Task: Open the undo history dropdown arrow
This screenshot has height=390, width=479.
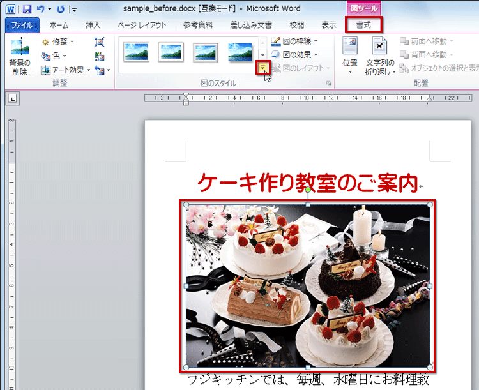Action: (x=49, y=9)
